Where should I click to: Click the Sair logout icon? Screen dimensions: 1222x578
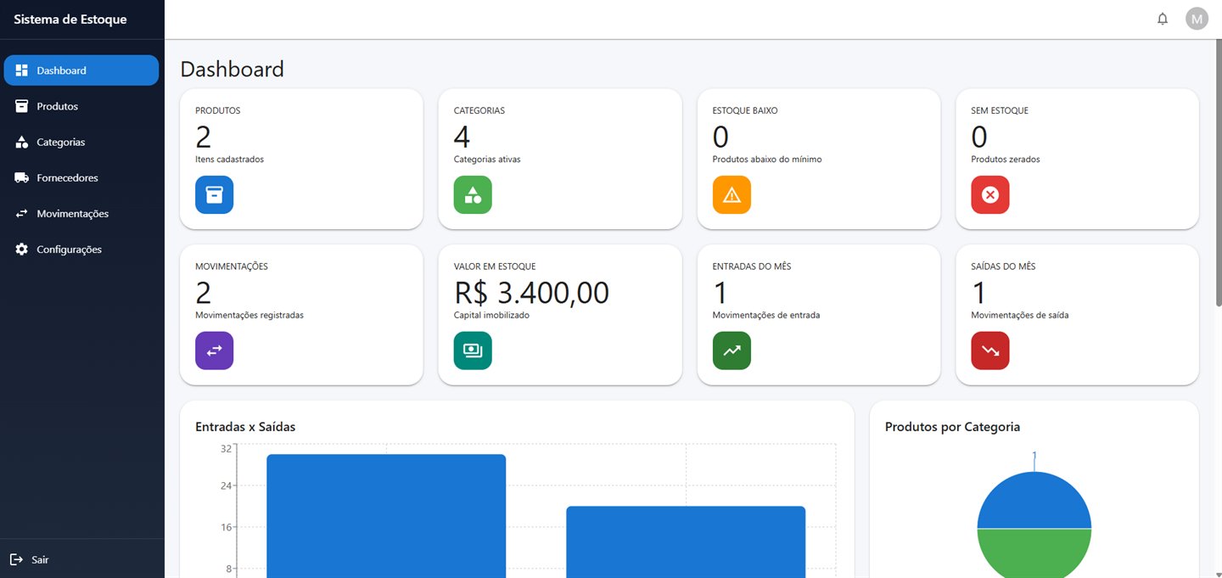tap(16, 559)
